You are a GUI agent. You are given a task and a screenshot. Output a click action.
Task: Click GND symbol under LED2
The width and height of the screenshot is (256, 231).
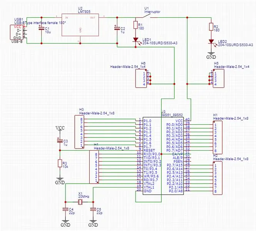click(211, 56)
